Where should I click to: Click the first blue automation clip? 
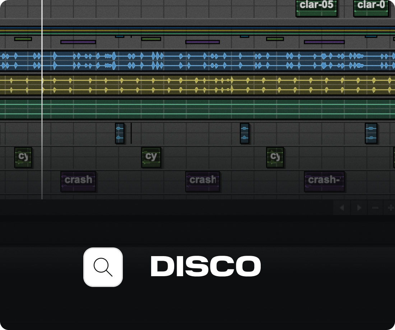click(x=119, y=133)
